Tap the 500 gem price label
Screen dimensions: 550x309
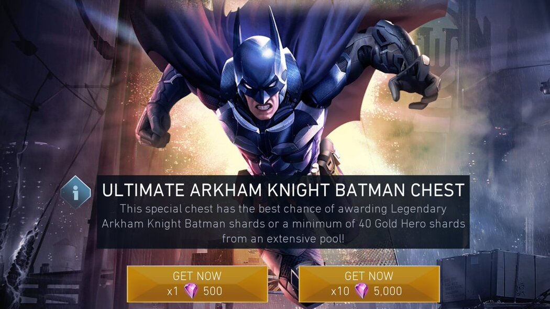213,291
